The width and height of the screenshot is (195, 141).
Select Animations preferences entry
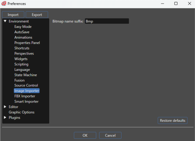tap(23, 37)
